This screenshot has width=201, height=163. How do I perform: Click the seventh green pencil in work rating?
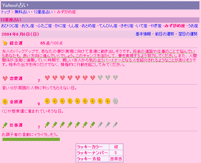click(x=93, y=125)
